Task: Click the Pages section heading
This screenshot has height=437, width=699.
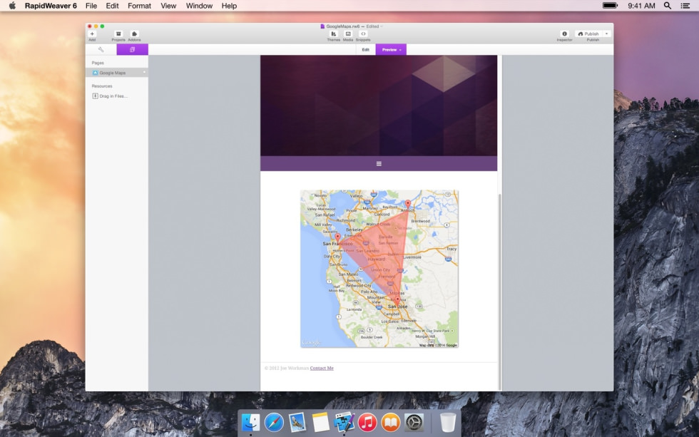Action: [x=98, y=63]
